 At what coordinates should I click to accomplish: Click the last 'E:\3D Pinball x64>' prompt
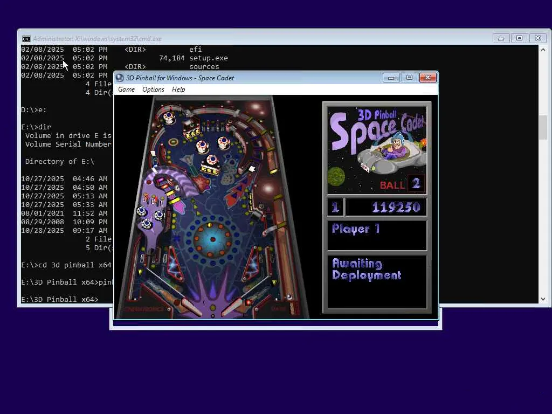[x=59, y=299]
